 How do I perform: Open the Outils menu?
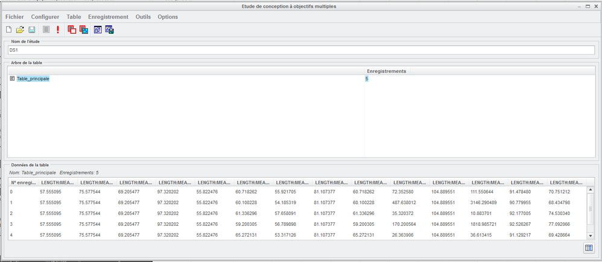pyautogui.click(x=143, y=17)
